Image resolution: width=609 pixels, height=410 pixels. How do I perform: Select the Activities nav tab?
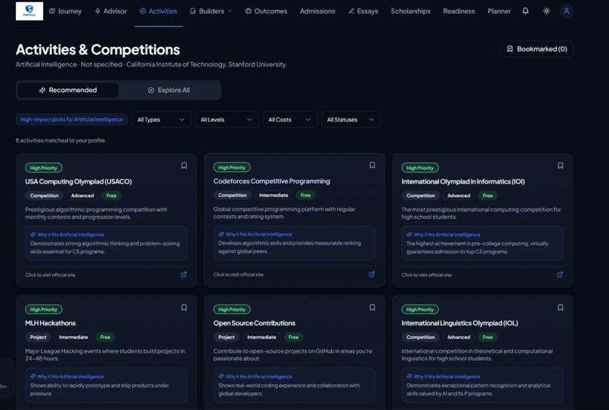[159, 11]
